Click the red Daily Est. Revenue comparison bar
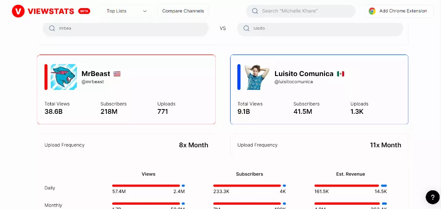This screenshot has height=209, width=441. pyautogui.click(x=347, y=186)
